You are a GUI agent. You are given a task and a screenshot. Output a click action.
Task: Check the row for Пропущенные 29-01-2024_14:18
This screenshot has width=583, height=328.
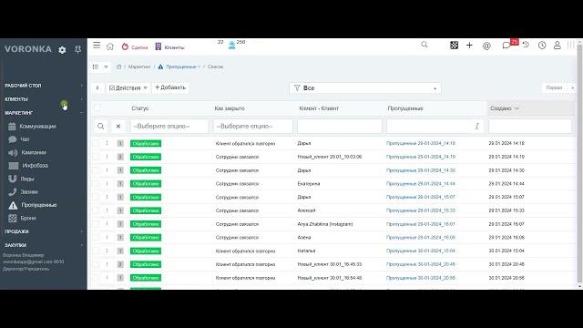coord(96,143)
